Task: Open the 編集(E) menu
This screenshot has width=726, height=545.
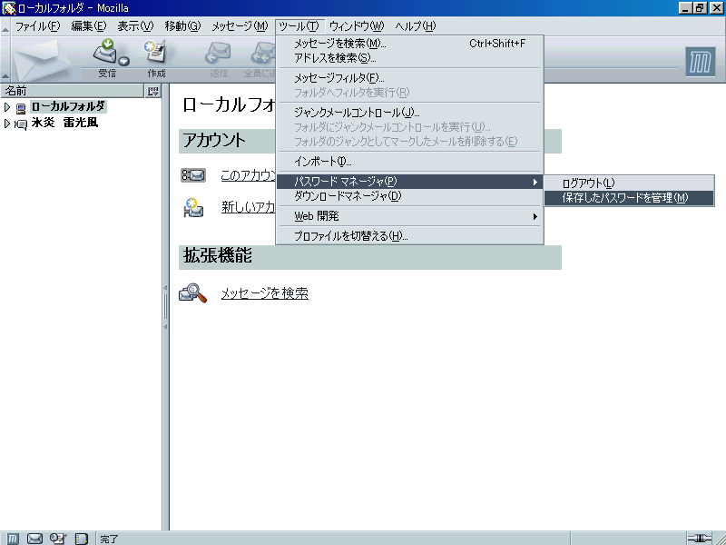Action: click(x=89, y=26)
